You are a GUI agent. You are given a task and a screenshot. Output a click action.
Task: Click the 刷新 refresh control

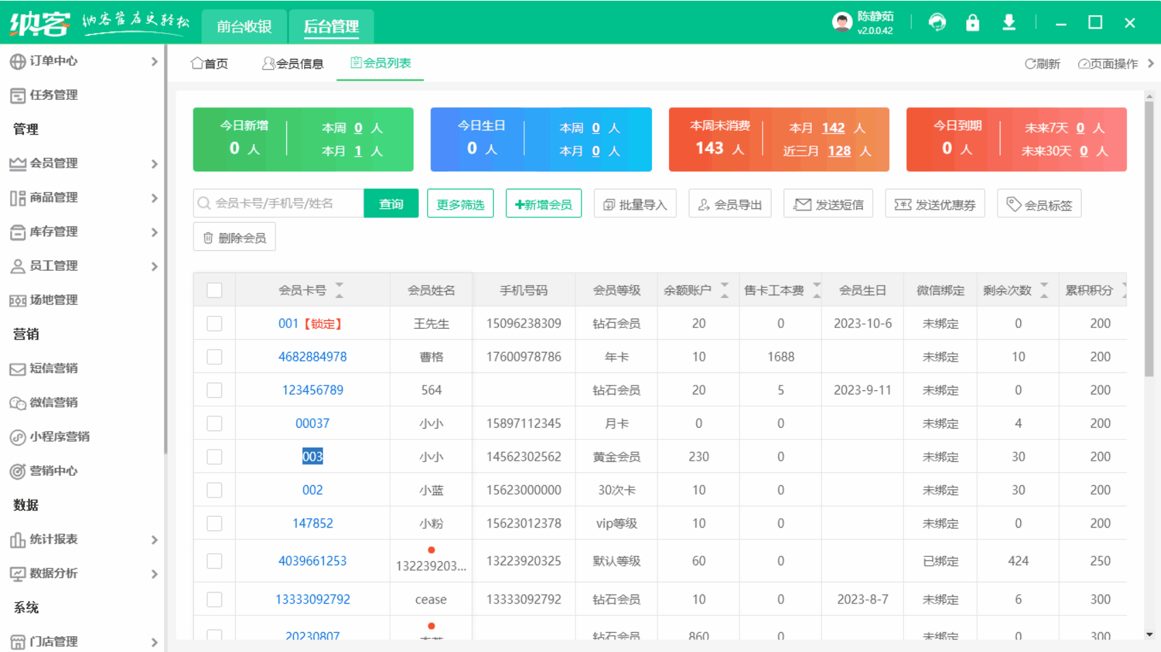coord(1041,63)
